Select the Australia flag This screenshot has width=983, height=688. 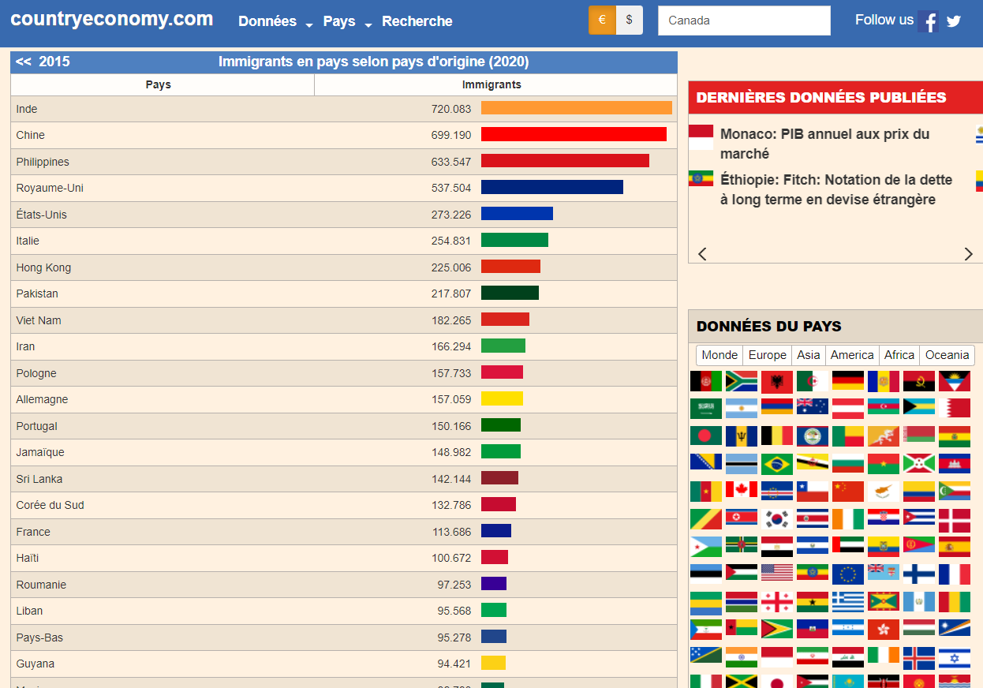pos(812,408)
